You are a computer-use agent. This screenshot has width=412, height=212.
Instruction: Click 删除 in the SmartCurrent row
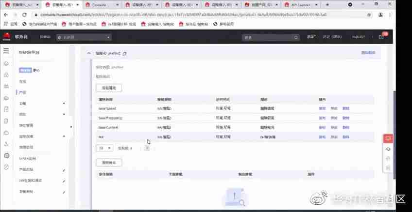click(x=346, y=127)
